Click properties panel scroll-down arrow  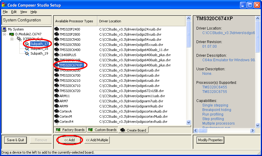tap(258, 125)
